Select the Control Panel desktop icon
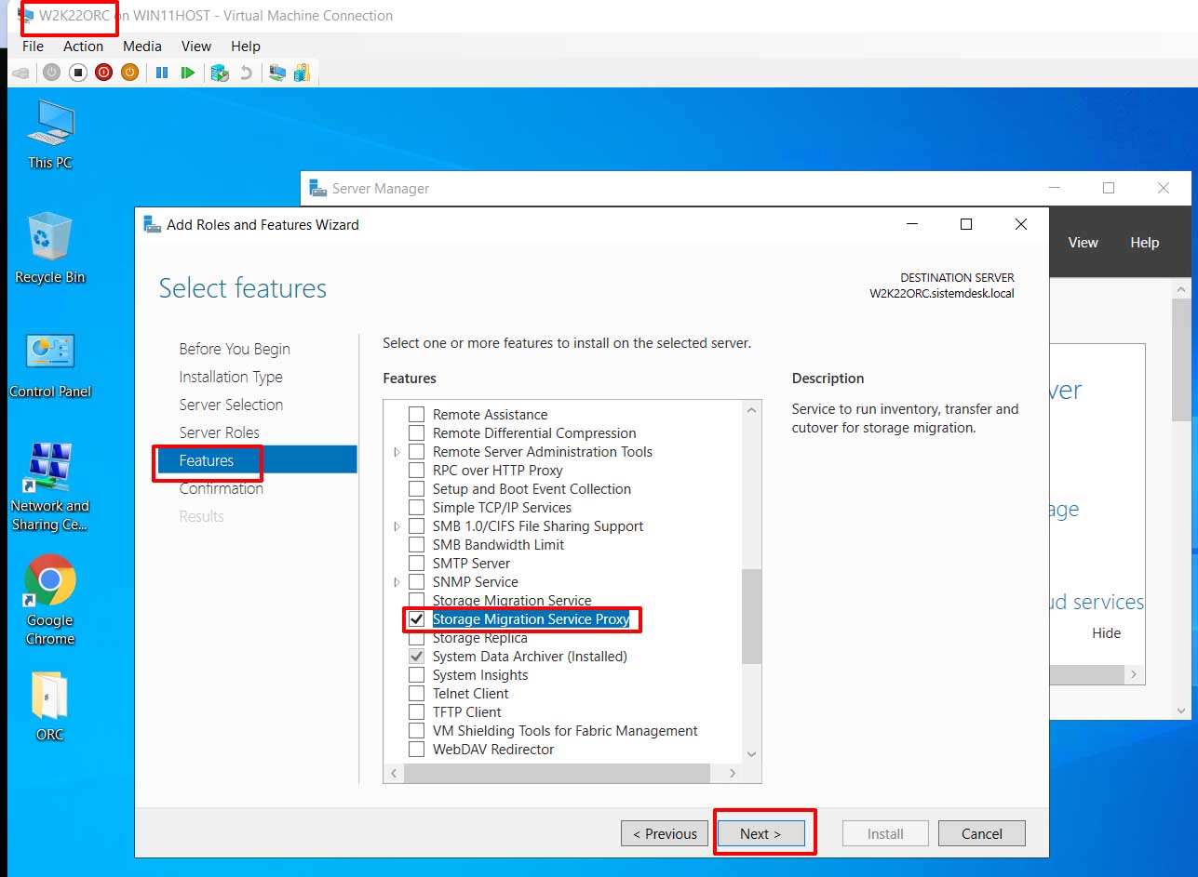The image size is (1198, 877). [x=50, y=365]
